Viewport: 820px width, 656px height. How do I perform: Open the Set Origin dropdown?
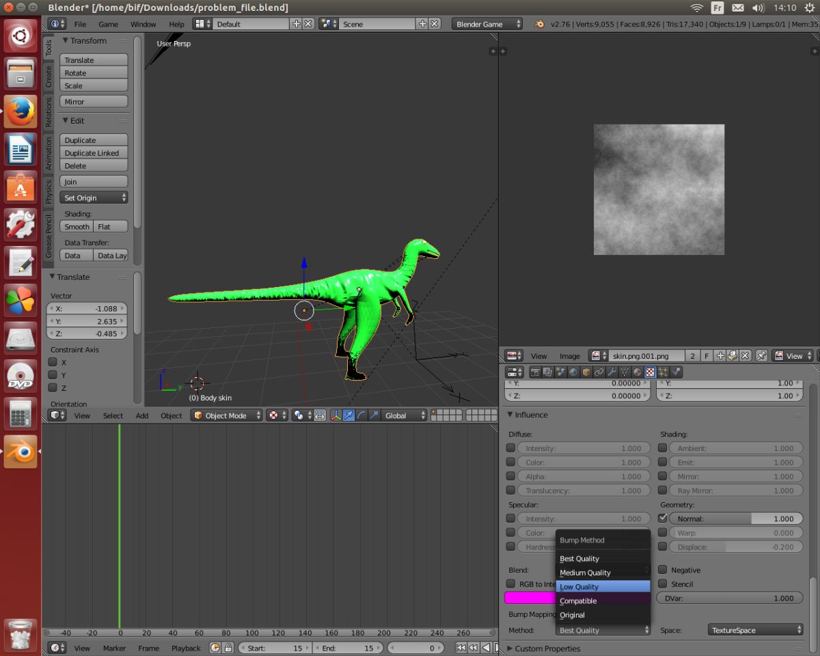[94, 197]
